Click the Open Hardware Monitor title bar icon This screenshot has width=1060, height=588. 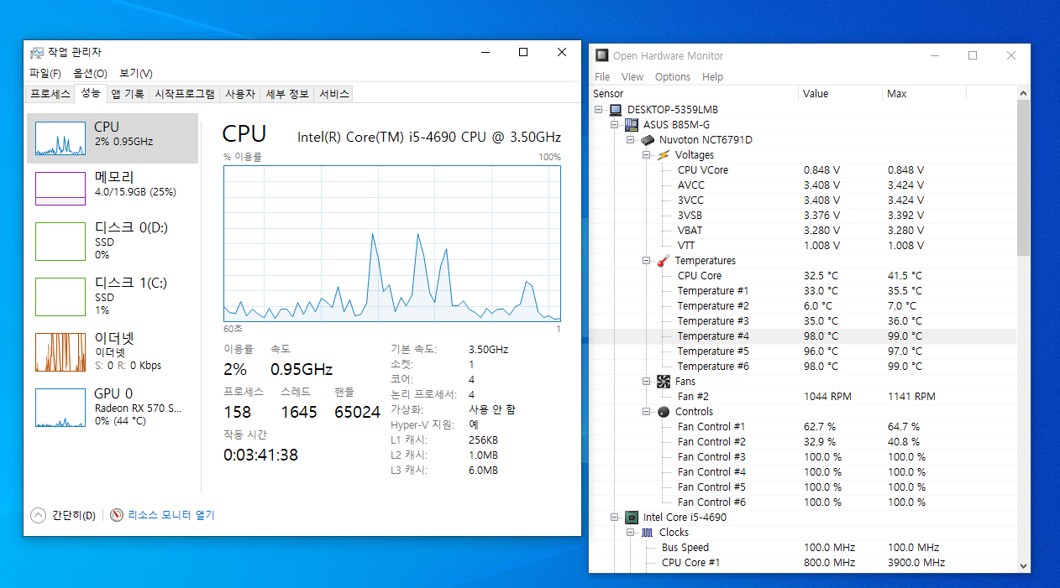(x=601, y=55)
